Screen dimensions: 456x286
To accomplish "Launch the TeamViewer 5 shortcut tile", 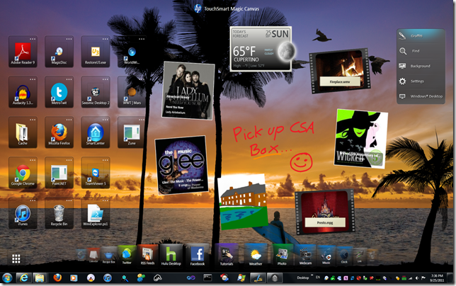I will (96, 173).
